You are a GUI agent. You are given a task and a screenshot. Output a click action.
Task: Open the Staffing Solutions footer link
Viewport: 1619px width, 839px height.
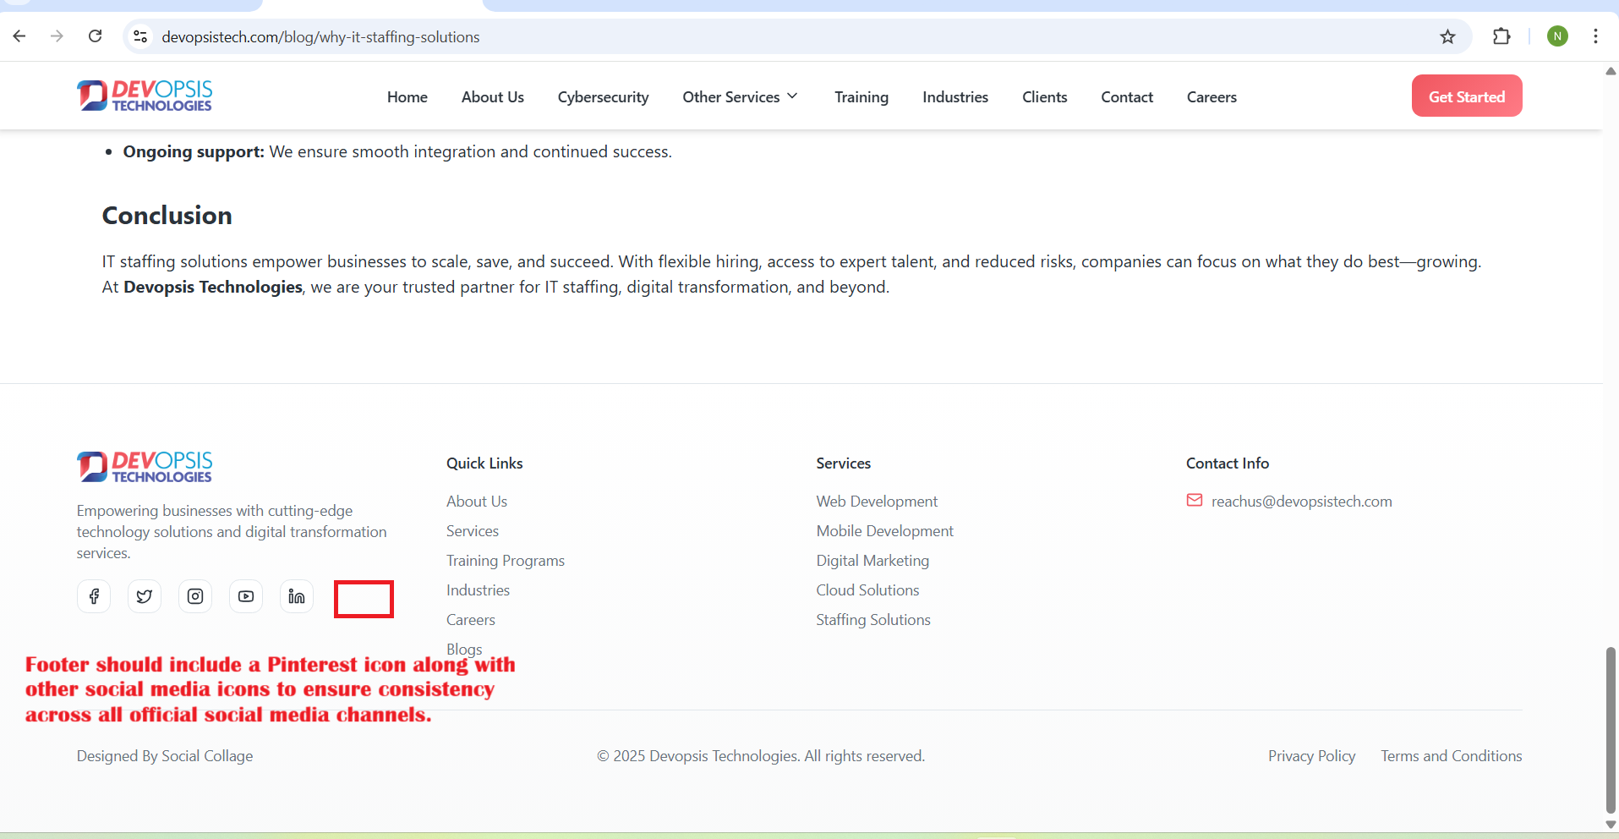pos(872,620)
